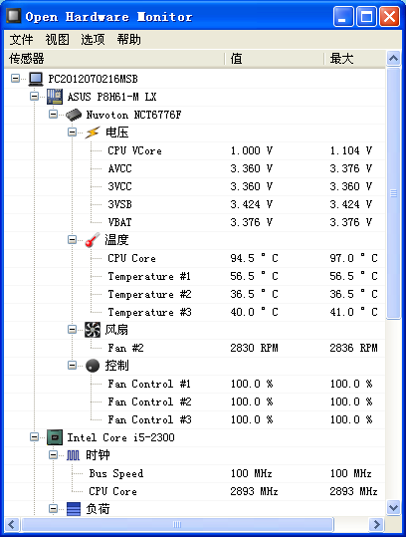Click the black knob icon next to 控制
This screenshot has width=406, height=537.
point(93,366)
